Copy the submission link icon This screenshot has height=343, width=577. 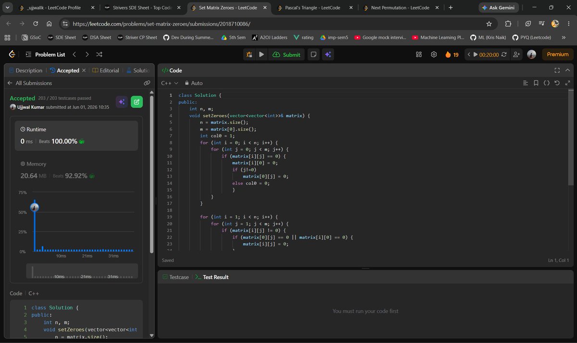coord(147,83)
